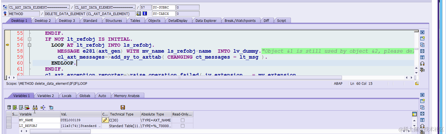Click the append row icon in variables toolbar

click(21, 107)
